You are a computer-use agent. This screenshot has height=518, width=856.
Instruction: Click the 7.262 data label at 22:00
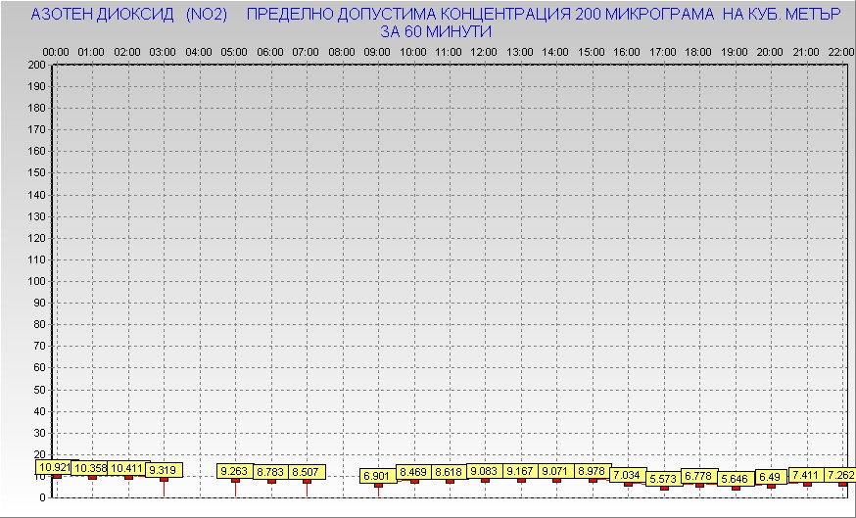pyautogui.click(x=841, y=475)
